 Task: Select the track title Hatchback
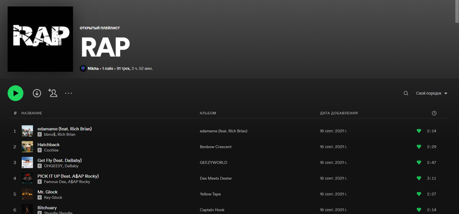coord(49,145)
